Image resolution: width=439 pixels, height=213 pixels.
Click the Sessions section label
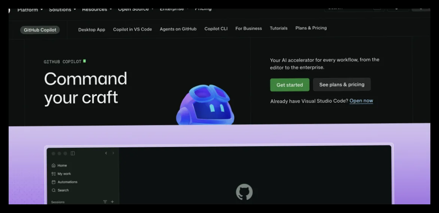tap(58, 202)
